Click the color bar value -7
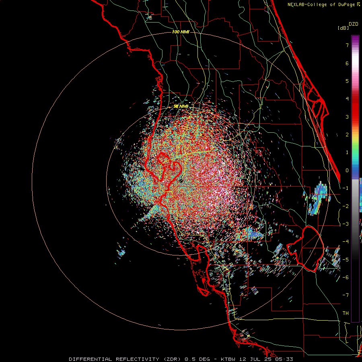Viewport: 362px width, 362px height. tap(346, 295)
